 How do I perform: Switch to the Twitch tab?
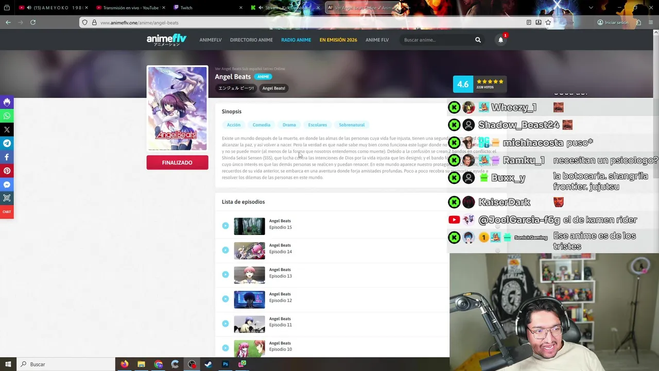pyautogui.click(x=207, y=8)
